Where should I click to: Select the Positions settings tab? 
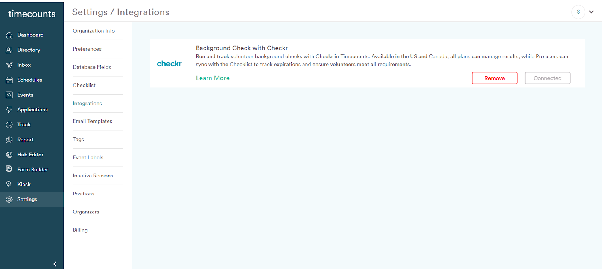[84, 194]
